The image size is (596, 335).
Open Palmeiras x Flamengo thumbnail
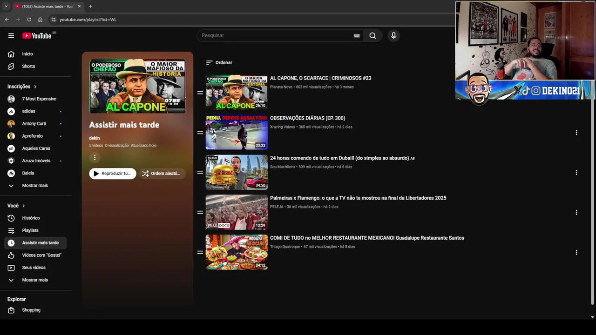pos(237,213)
